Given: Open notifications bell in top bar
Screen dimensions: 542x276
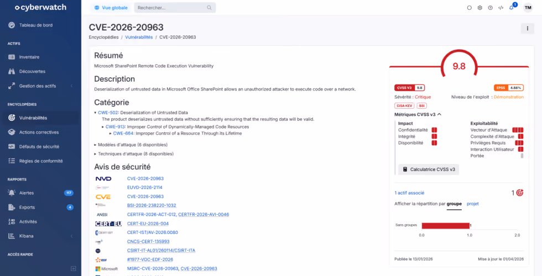Looking at the screenshot, I should (511, 8).
